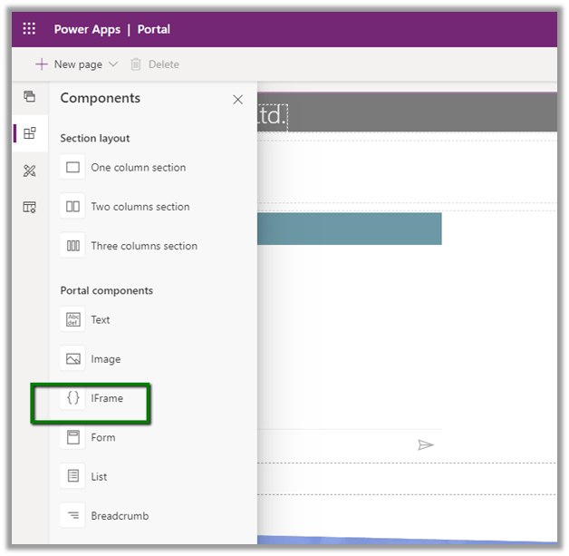The width and height of the screenshot is (569, 556).
Task: Open the Pages icon in left rail
Action: [x=30, y=96]
